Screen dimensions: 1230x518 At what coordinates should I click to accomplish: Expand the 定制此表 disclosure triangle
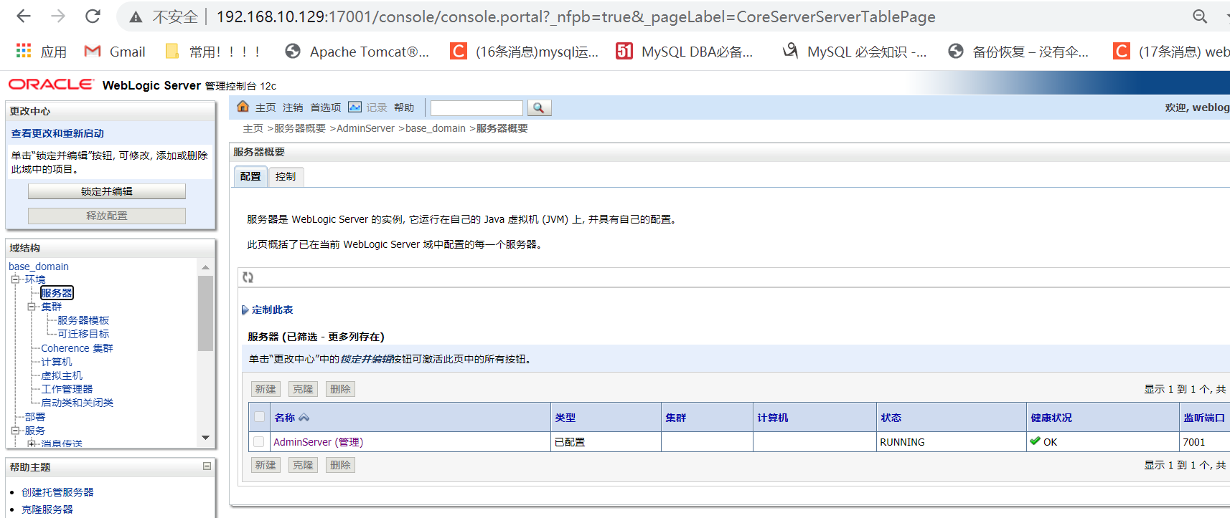[245, 310]
